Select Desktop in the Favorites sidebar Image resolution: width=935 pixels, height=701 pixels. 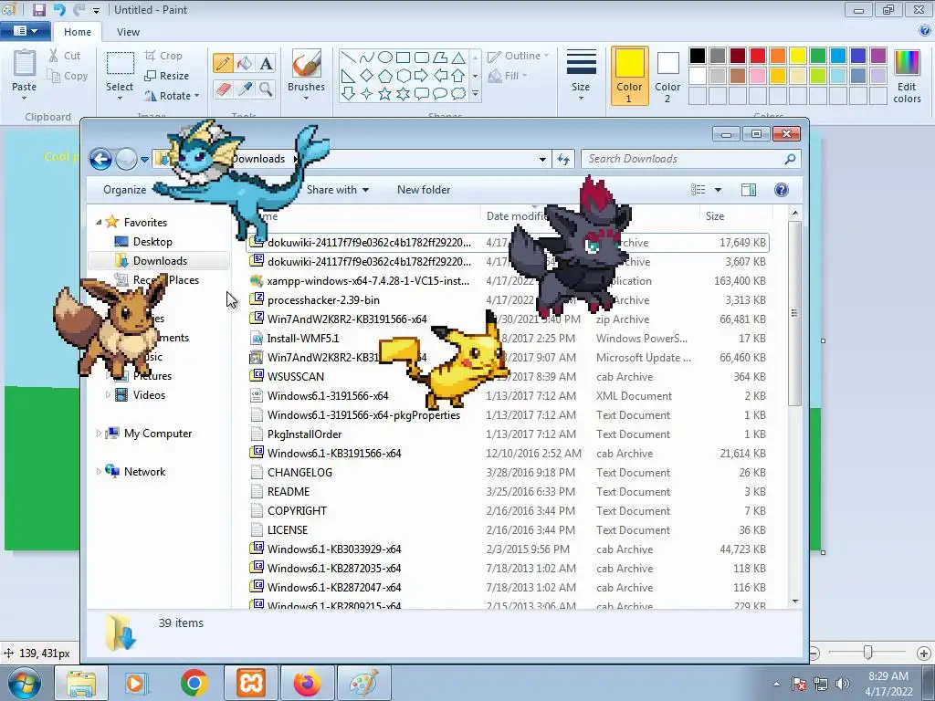coord(152,241)
